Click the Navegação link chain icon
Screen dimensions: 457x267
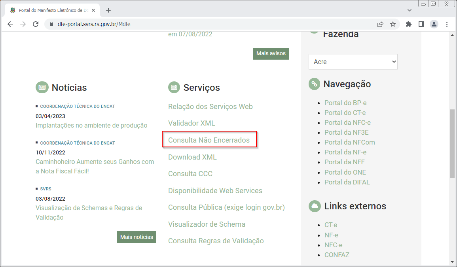pos(314,84)
